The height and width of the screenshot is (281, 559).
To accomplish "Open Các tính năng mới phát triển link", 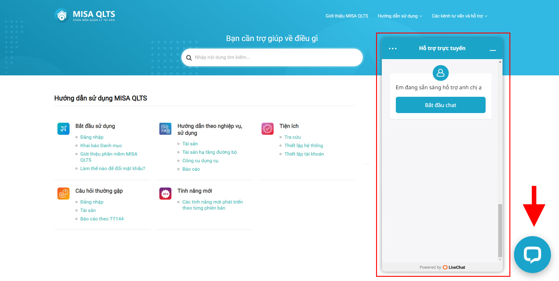I will [x=213, y=205].
